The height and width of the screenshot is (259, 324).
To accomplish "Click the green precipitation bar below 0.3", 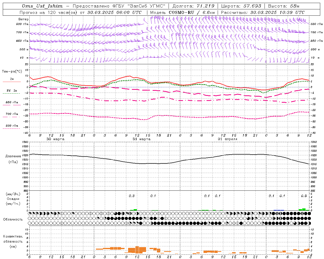I will (135, 210).
